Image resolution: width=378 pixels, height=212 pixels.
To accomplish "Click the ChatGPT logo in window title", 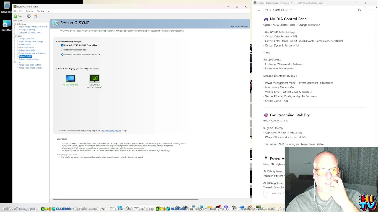I will point(255,3).
